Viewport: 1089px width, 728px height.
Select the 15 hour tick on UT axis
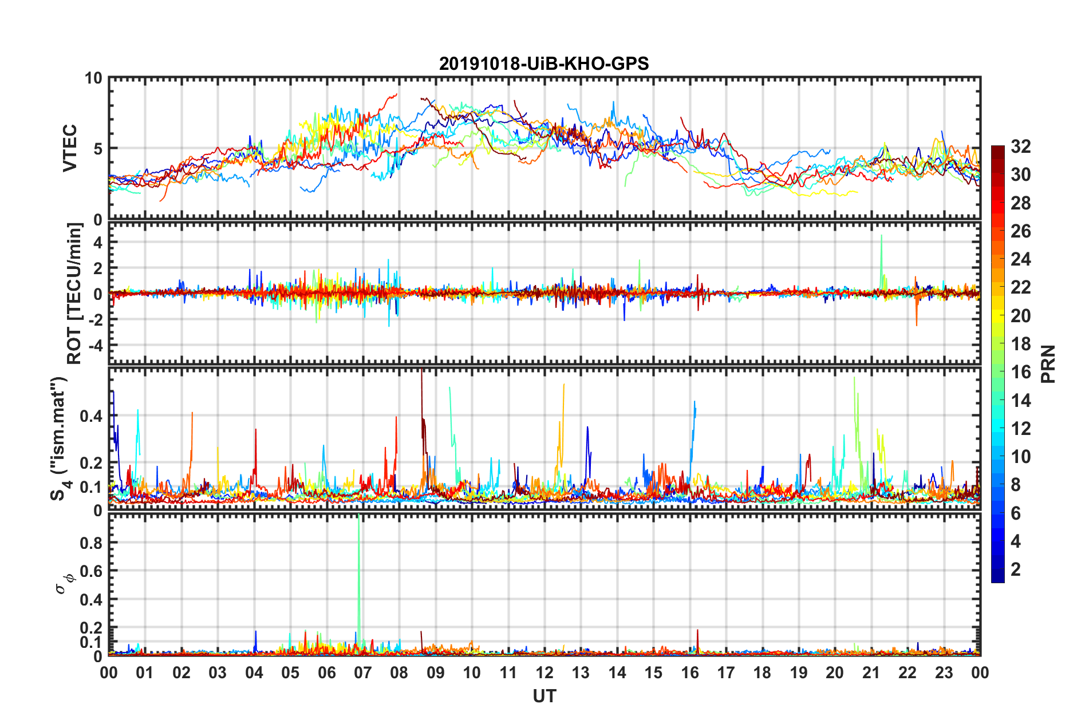click(654, 672)
